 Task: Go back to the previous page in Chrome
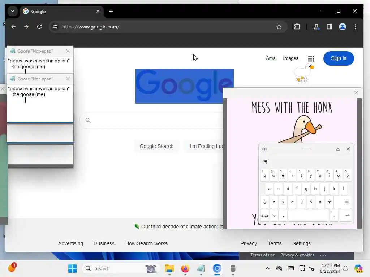coord(13,27)
